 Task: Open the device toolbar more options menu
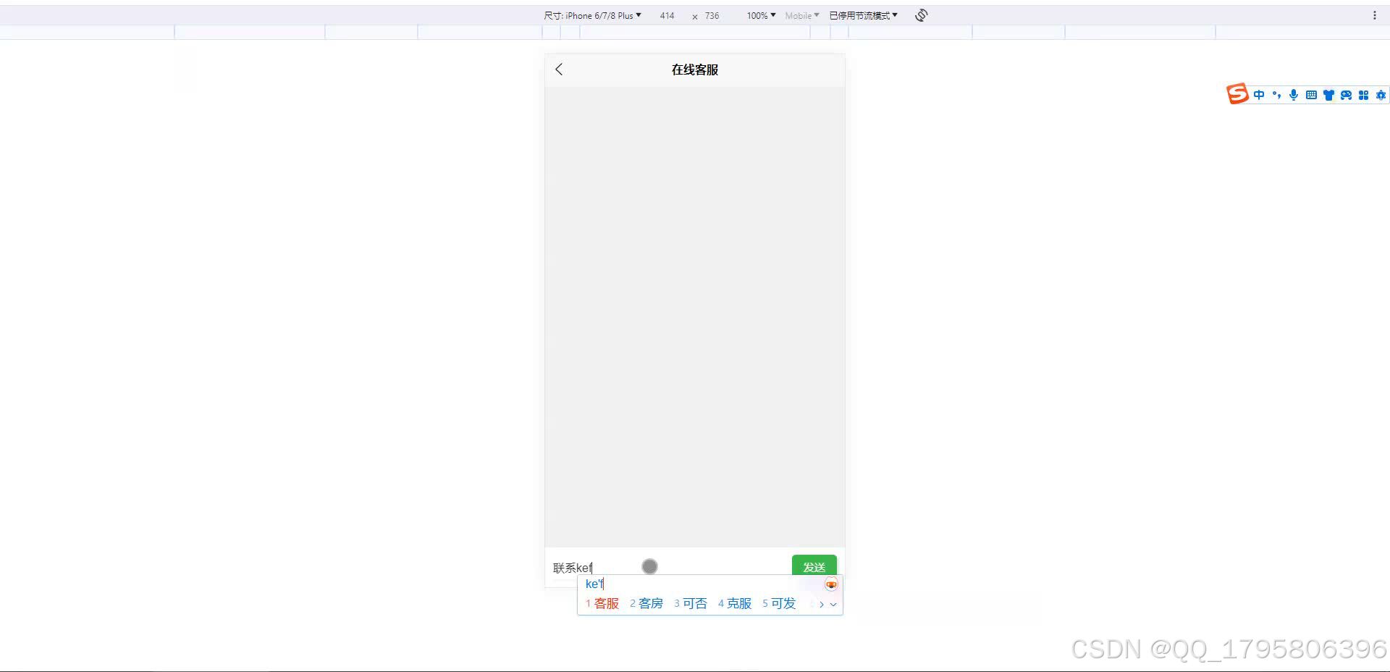1374,15
